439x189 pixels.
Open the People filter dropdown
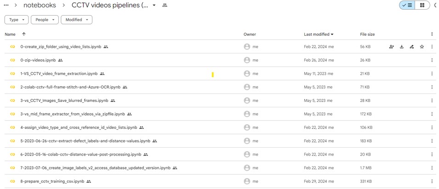(x=45, y=20)
